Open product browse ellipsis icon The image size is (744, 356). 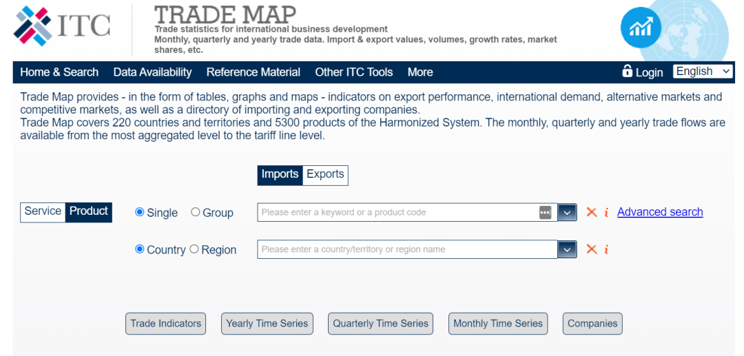[545, 213]
